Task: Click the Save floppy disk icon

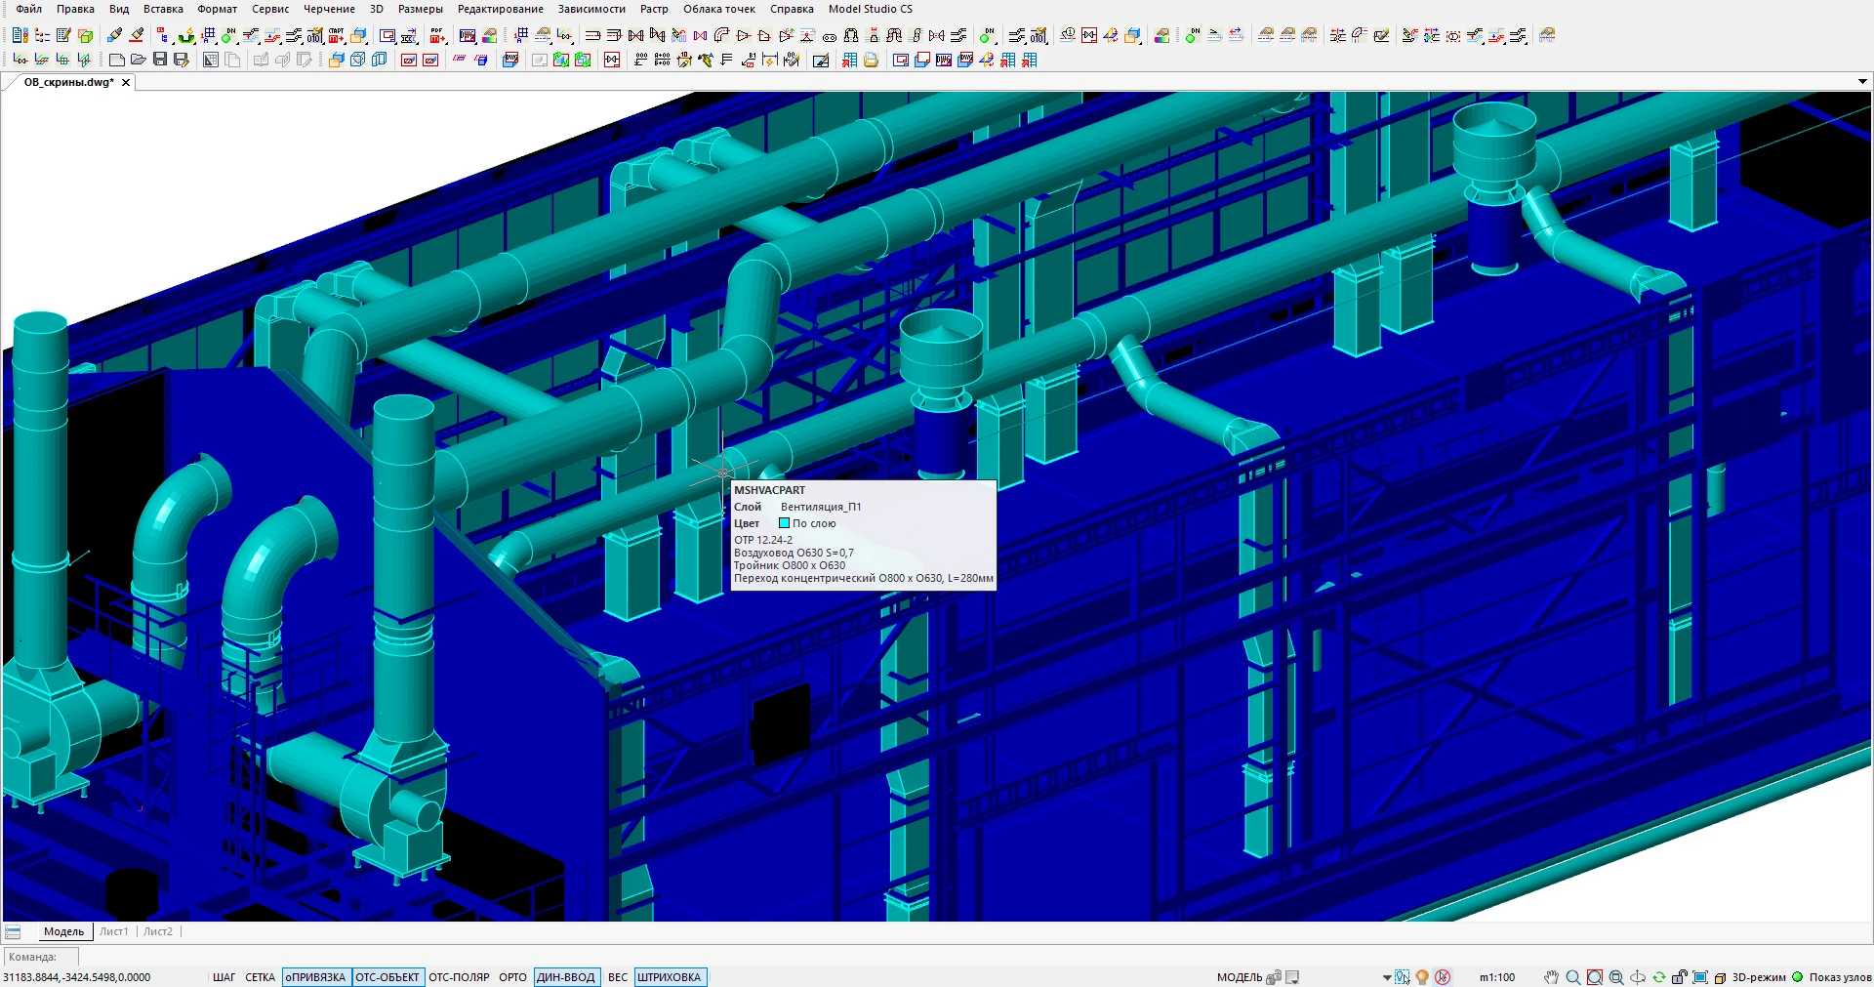Action: click(x=160, y=61)
